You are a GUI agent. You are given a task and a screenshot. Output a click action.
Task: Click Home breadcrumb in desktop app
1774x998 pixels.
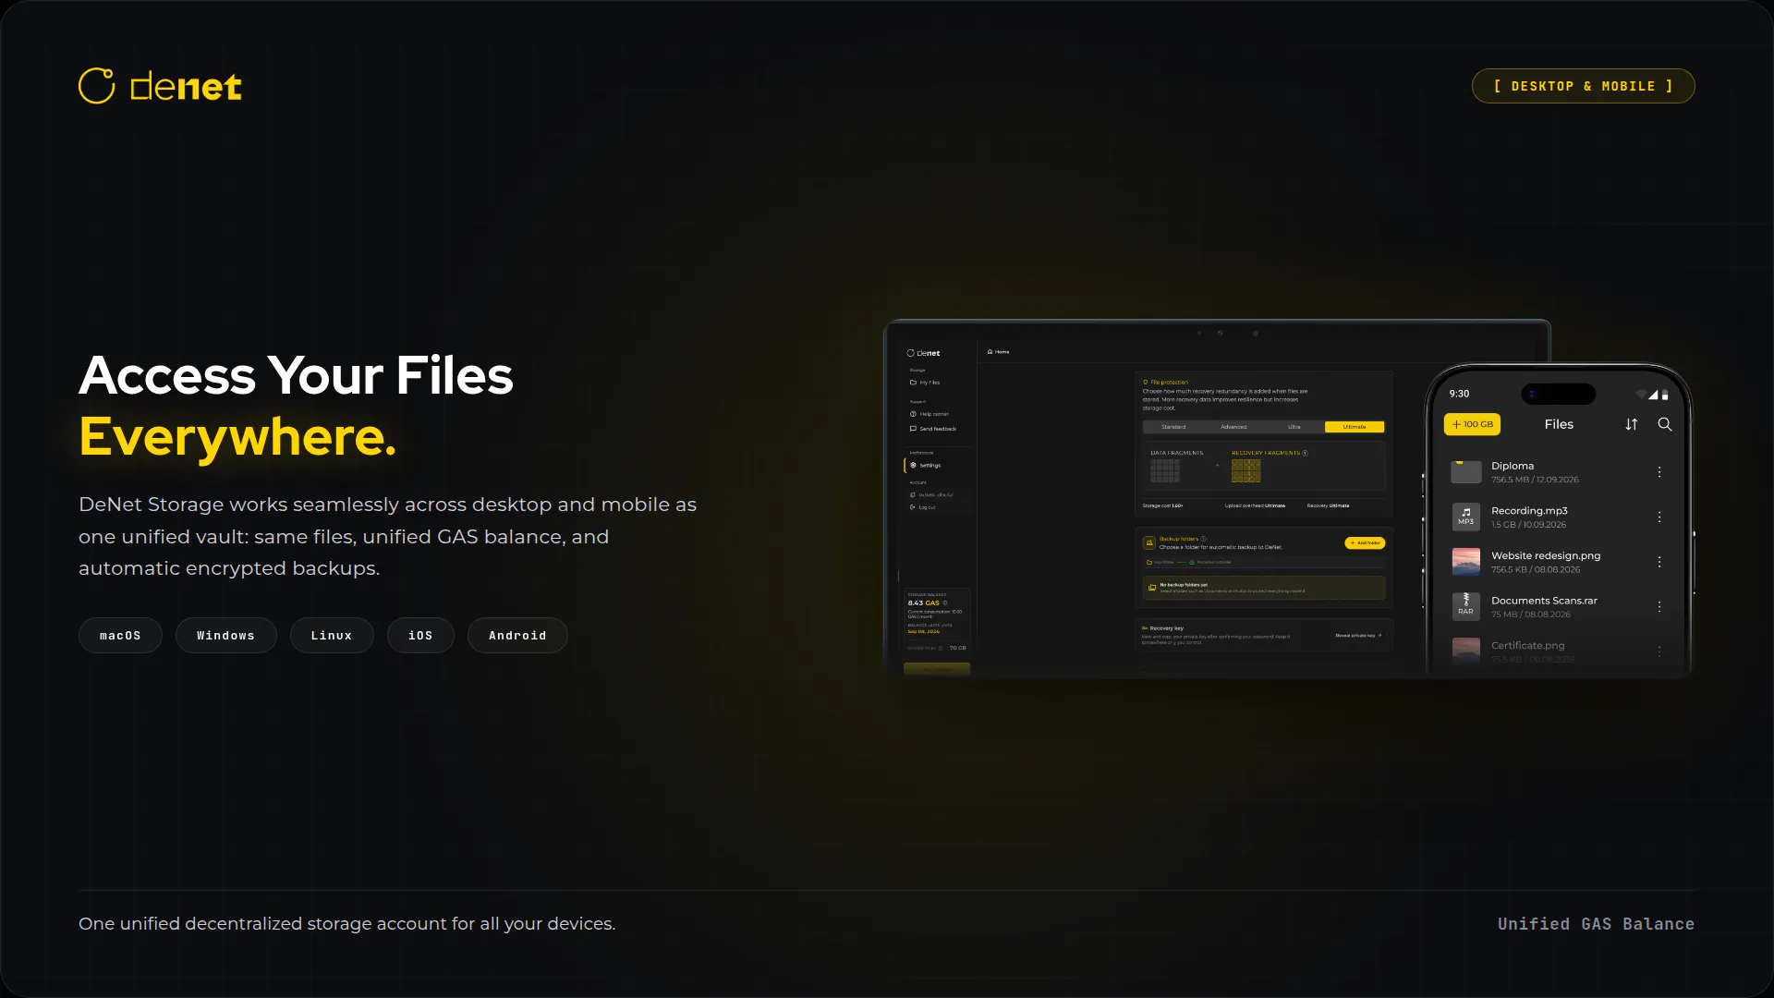pyautogui.click(x=998, y=352)
